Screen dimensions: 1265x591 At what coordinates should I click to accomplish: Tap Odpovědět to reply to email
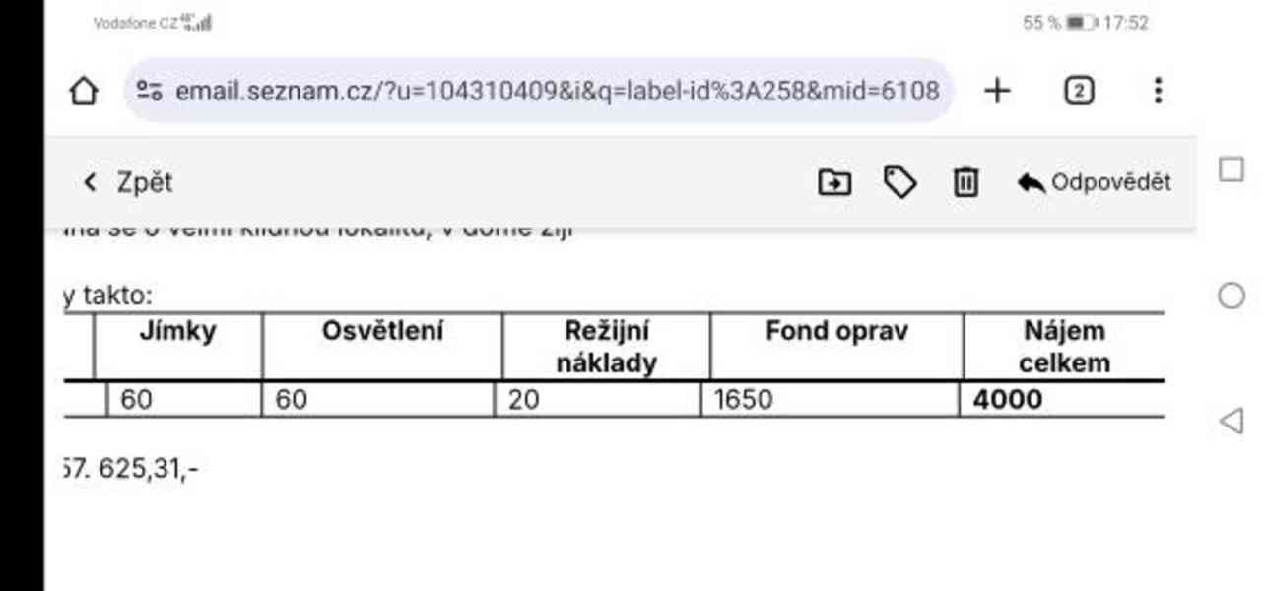point(1111,181)
